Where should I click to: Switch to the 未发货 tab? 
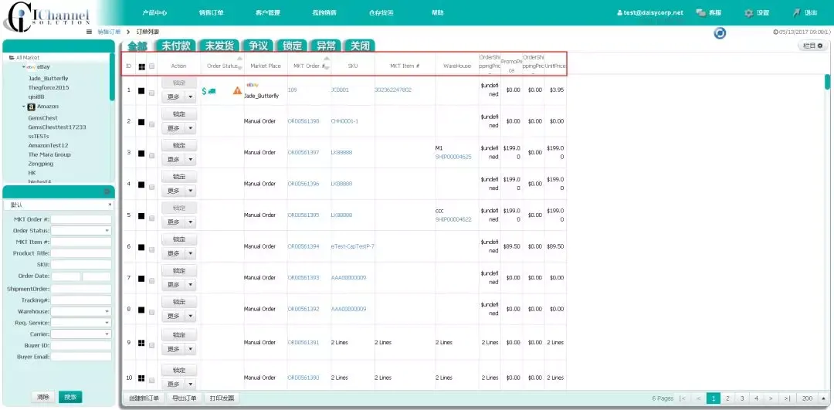[219, 46]
